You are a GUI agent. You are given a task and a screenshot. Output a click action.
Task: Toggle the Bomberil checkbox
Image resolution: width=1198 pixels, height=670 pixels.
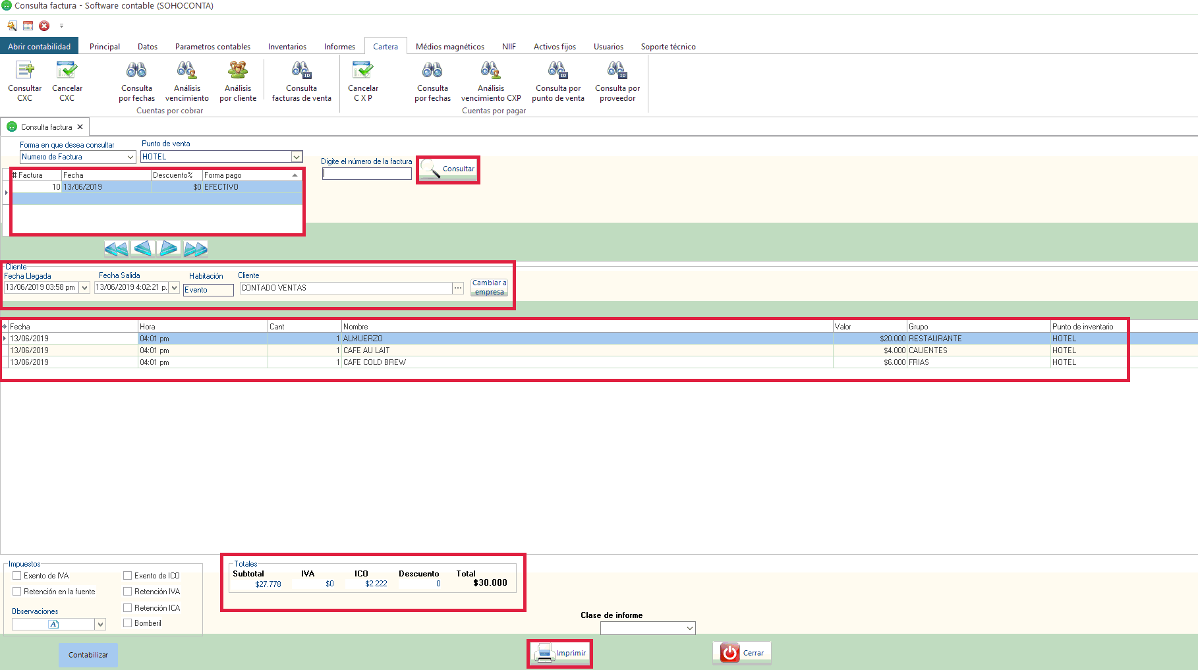pos(128,623)
